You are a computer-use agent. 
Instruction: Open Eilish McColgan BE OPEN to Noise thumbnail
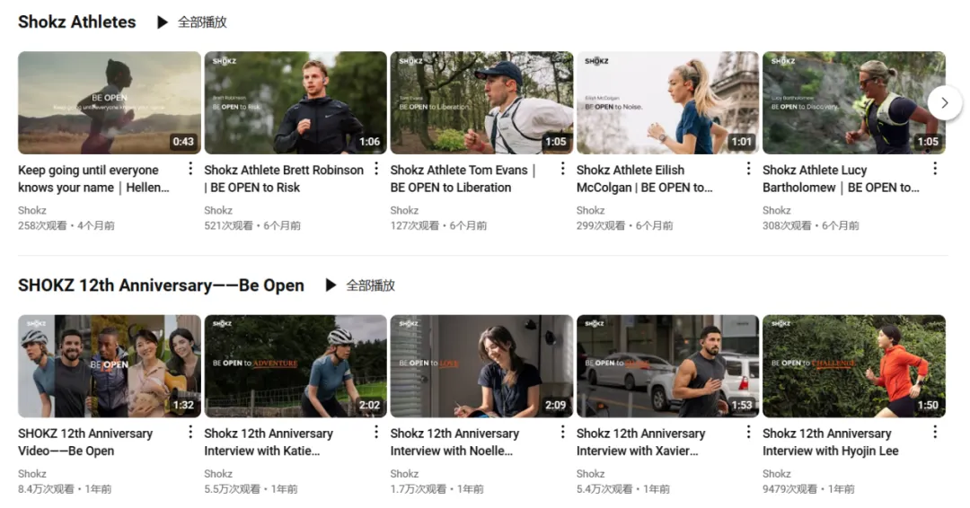[668, 102]
